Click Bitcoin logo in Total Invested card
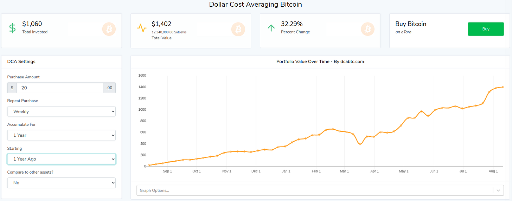The image size is (512, 201). tap(109, 29)
